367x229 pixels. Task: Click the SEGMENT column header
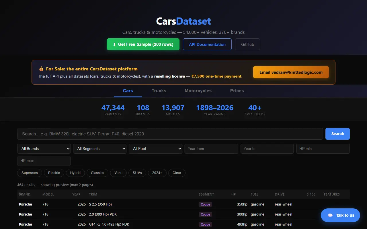point(206,194)
